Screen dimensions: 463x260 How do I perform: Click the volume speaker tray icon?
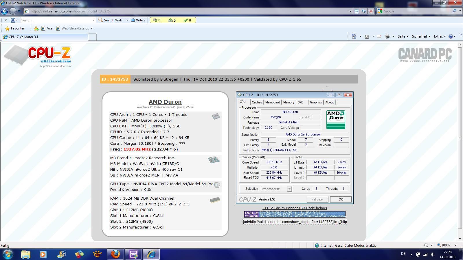[433, 255]
